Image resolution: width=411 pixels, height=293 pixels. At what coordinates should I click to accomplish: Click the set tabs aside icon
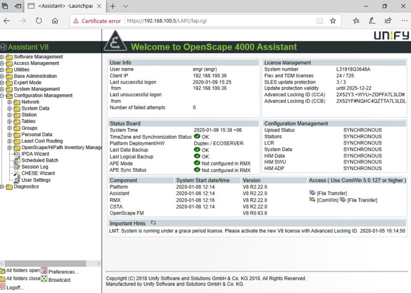pyautogui.click(x=18, y=6)
